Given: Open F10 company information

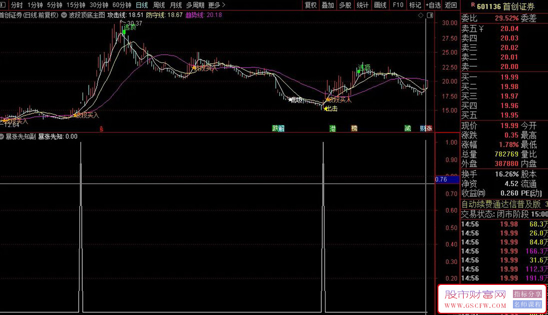Looking at the screenshot, I should (398, 5).
